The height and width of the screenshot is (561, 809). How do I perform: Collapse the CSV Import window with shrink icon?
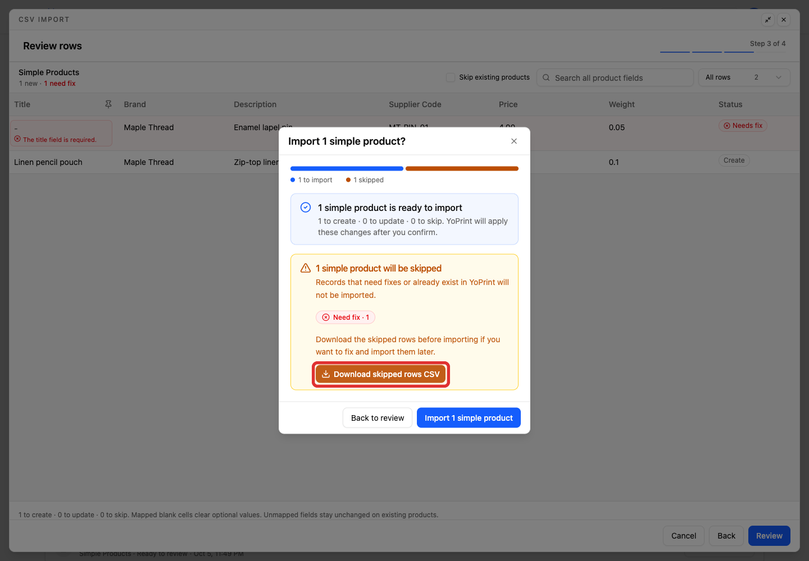(x=768, y=20)
